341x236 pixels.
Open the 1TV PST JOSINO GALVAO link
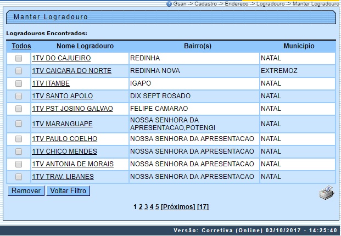72,109
